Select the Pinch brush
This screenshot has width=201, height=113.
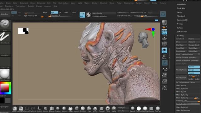[95, 109]
